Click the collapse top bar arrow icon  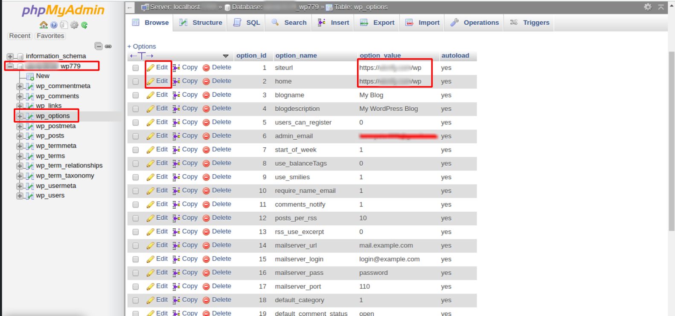tap(661, 7)
